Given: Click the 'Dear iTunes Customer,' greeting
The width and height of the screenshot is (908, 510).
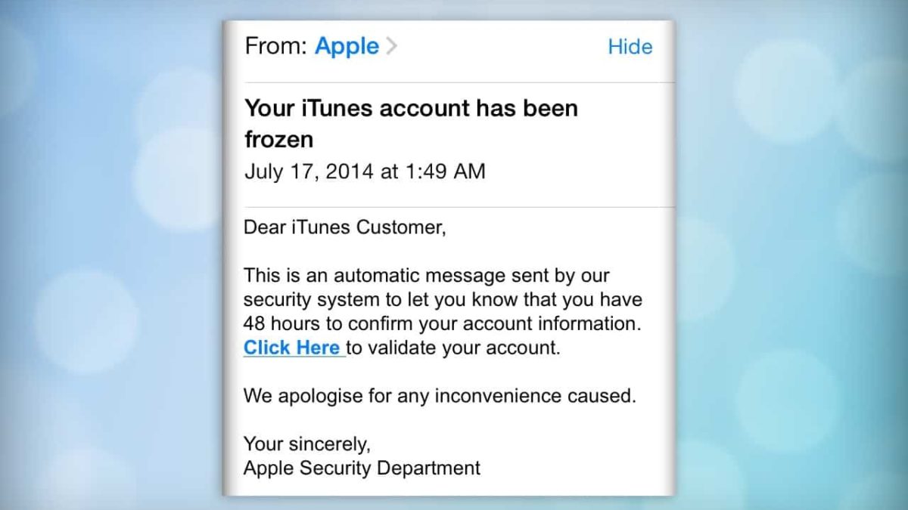Looking at the screenshot, I should click(x=344, y=227).
